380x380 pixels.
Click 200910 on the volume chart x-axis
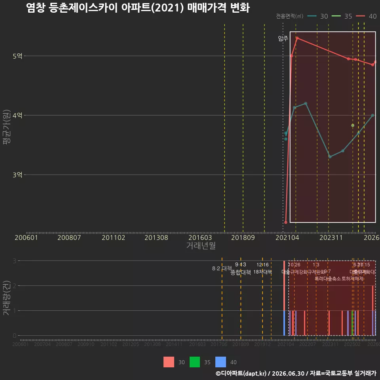click(x=86, y=344)
